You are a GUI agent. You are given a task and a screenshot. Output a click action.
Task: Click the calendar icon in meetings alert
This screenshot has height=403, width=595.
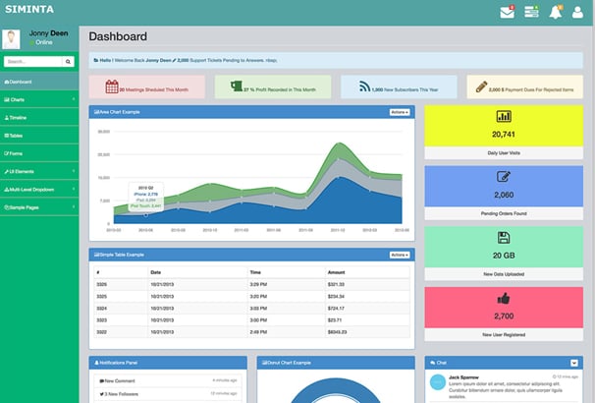pyautogui.click(x=112, y=86)
